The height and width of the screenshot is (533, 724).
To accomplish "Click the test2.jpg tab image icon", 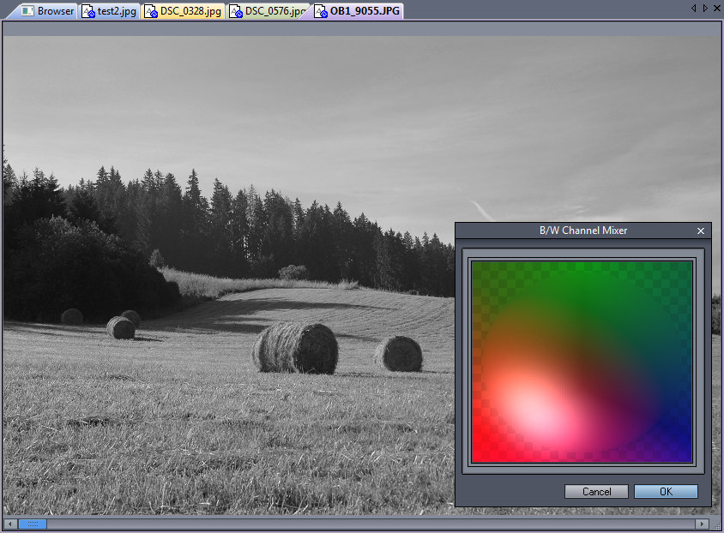I will coord(88,11).
